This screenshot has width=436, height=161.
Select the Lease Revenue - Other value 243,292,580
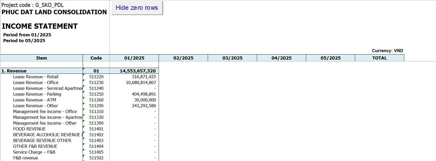[x=144, y=106]
